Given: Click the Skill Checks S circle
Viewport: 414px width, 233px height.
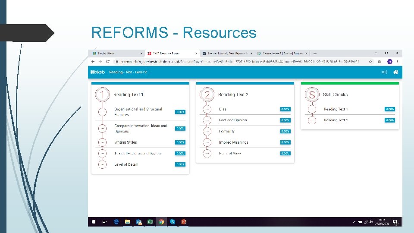Looking at the screenshot, I should point(312,94).
